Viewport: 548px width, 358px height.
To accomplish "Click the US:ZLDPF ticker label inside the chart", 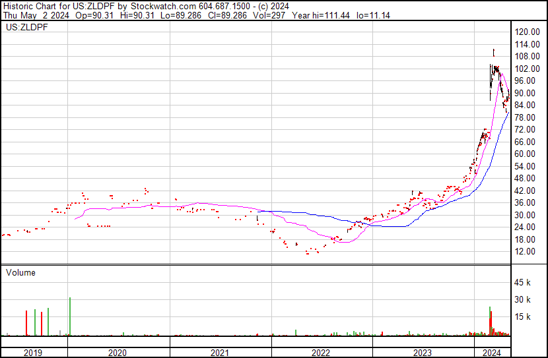I will [24, 28].
